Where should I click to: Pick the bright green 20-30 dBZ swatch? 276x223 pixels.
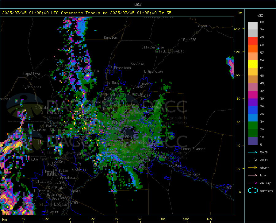click(253, 125)
